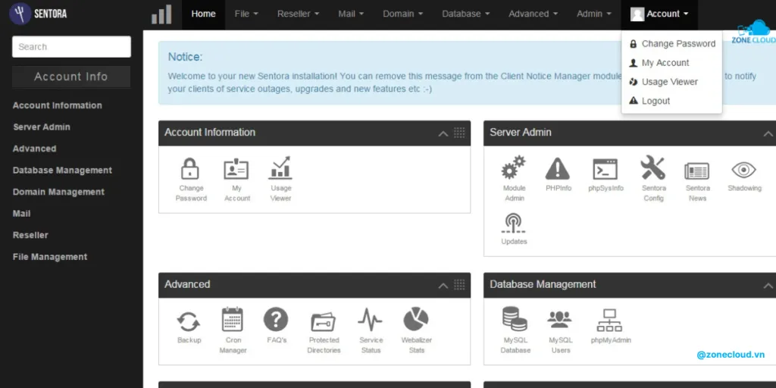
Task: Collapse the Server Admin panel
Action: click(768, 133)
